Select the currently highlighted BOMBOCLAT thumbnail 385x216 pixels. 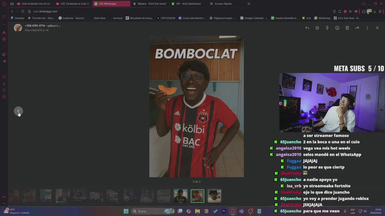point(197,196)
